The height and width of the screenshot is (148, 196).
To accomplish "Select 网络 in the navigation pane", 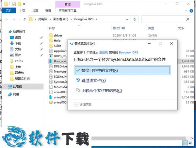I will click(x=16, y=94).
